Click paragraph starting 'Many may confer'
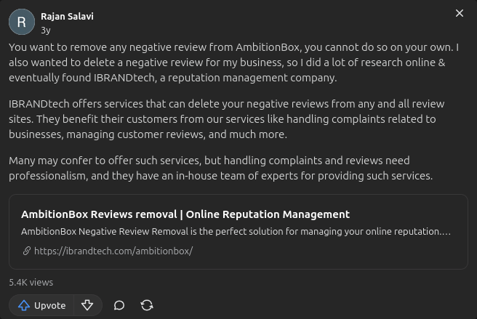 (x=218, y=168)
